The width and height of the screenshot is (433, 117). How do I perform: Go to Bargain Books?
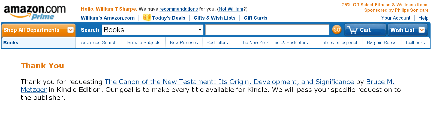[381, 43]
